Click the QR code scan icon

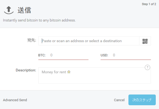click(x=145, y=41)
